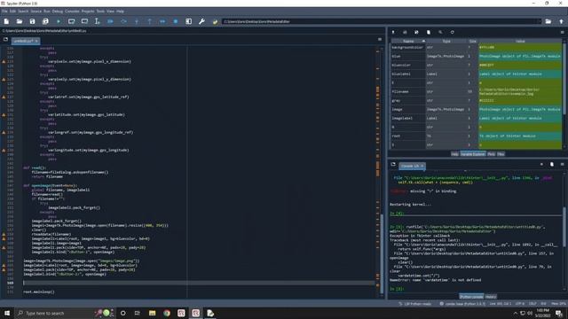Import data icon in Variable Explorer
Image resolution: width=568 pixels, height=319 pixels.
pyautogui.click(x=393, y=32)
